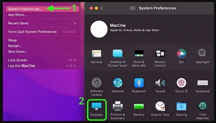The height and width of the screenshot is (123, 216).
Task: Click the yellow minimize window button
Action: [x=96, y=8]
